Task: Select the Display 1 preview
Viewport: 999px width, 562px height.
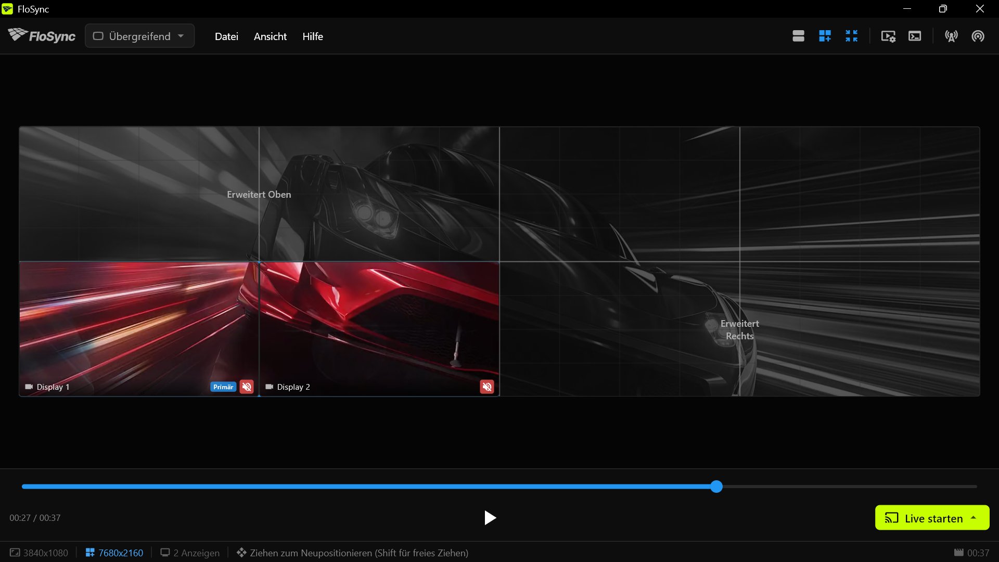Action: pos(139,329)
